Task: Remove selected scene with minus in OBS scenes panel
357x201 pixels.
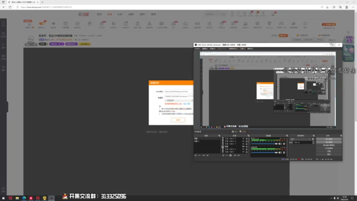Action: (199, 155)
